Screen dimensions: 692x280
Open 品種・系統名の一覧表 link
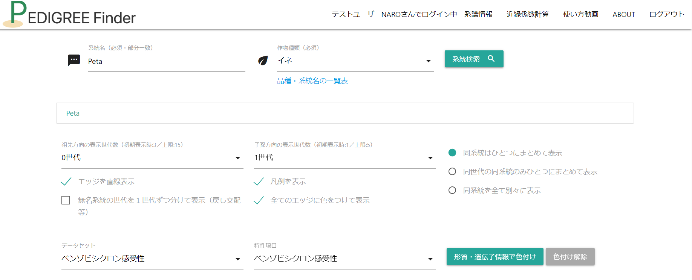312,81
